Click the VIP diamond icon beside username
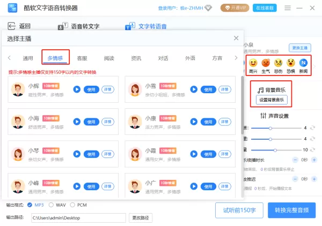The image size is (322, 226). (208, 8)
